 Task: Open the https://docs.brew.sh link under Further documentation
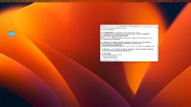coord(110,57)
